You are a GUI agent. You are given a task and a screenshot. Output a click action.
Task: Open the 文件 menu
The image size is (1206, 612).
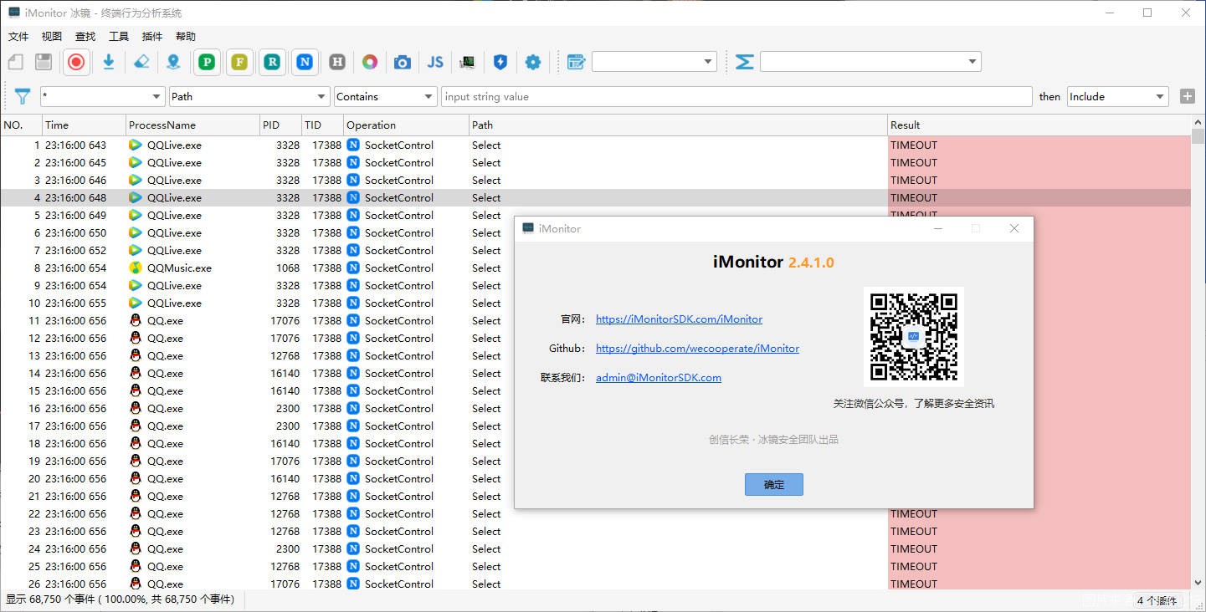pyautogui.click(x=18, y=37)
